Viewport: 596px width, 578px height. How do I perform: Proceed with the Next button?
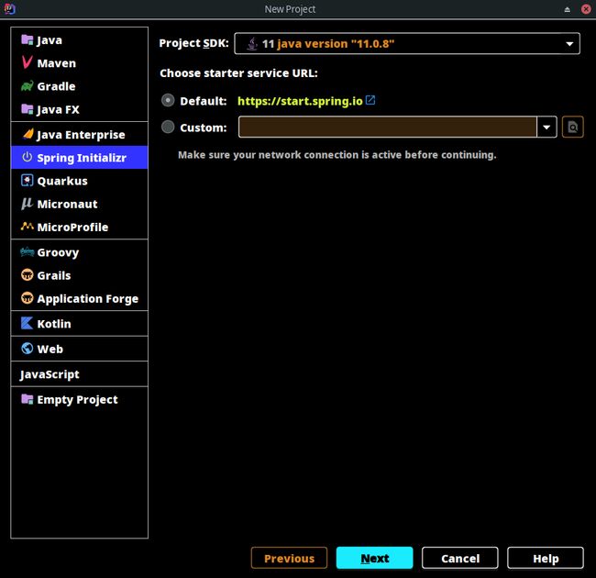374,558
